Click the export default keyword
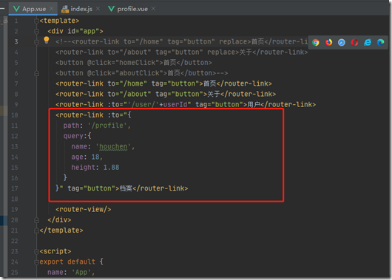Viewport: 392px width, 280px height. 67,262
